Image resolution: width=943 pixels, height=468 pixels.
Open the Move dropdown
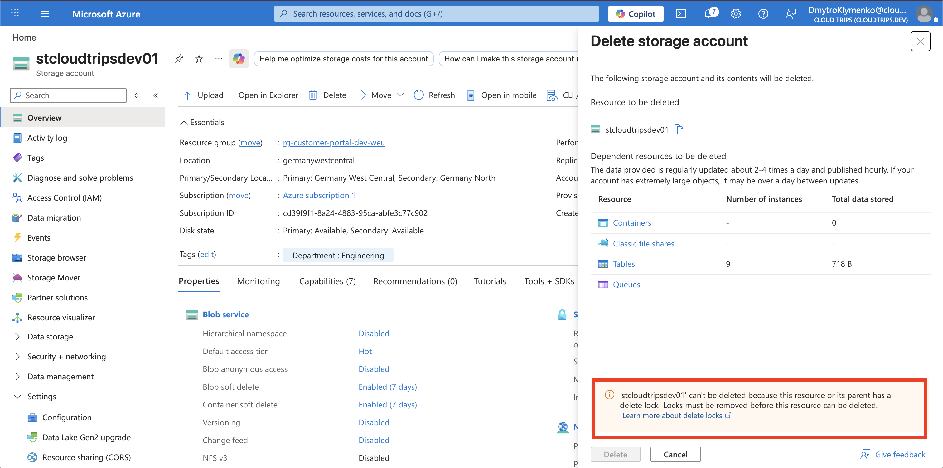pyautogui.click(x=380, y=95)
